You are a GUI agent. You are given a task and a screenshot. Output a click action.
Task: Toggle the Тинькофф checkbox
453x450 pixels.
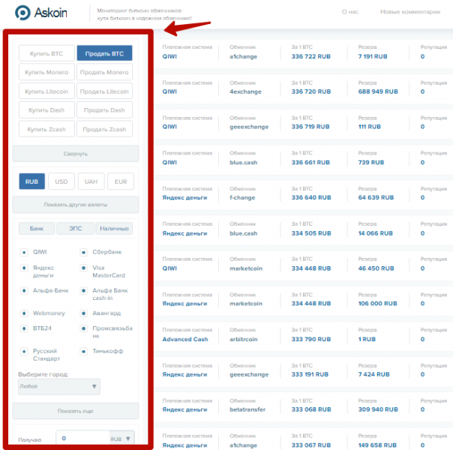coord(83,352)
